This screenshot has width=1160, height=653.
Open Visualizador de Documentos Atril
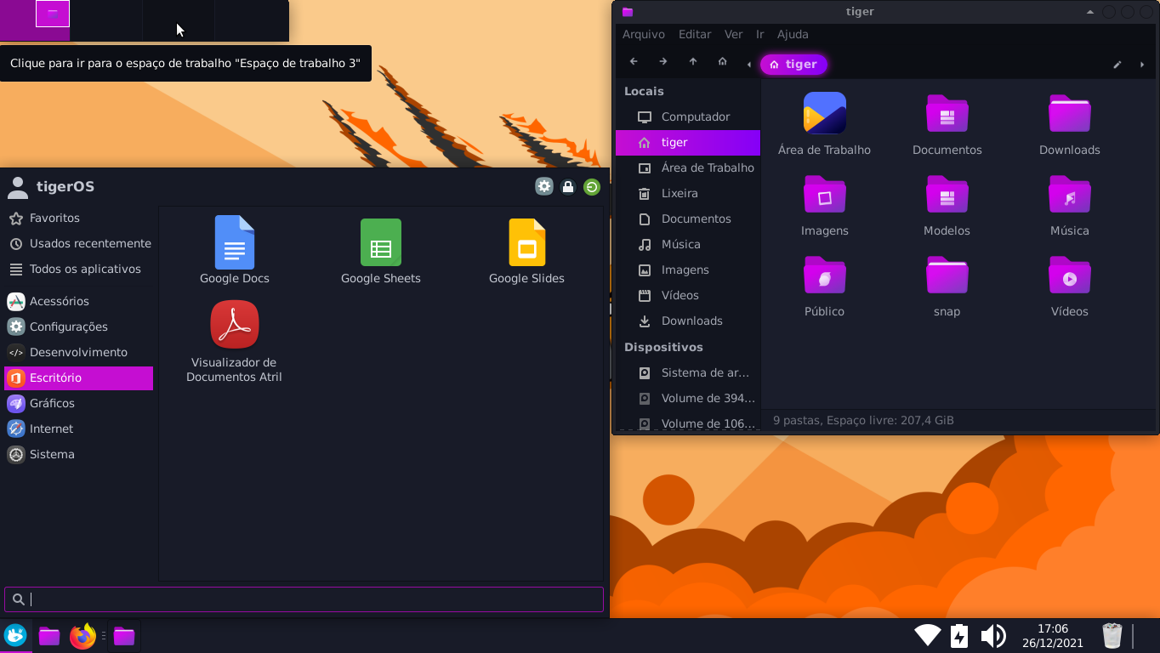(235, 342)
